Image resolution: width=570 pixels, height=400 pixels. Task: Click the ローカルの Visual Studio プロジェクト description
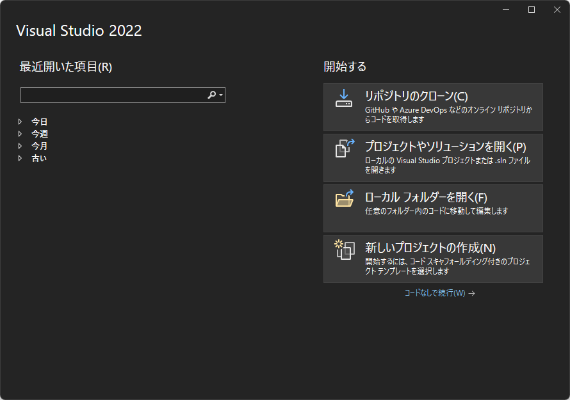click(x=448, y=165)
